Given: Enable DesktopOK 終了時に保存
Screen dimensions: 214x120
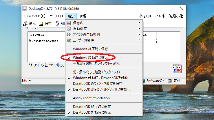Looking at the screenshot, I should coord(104,107).
